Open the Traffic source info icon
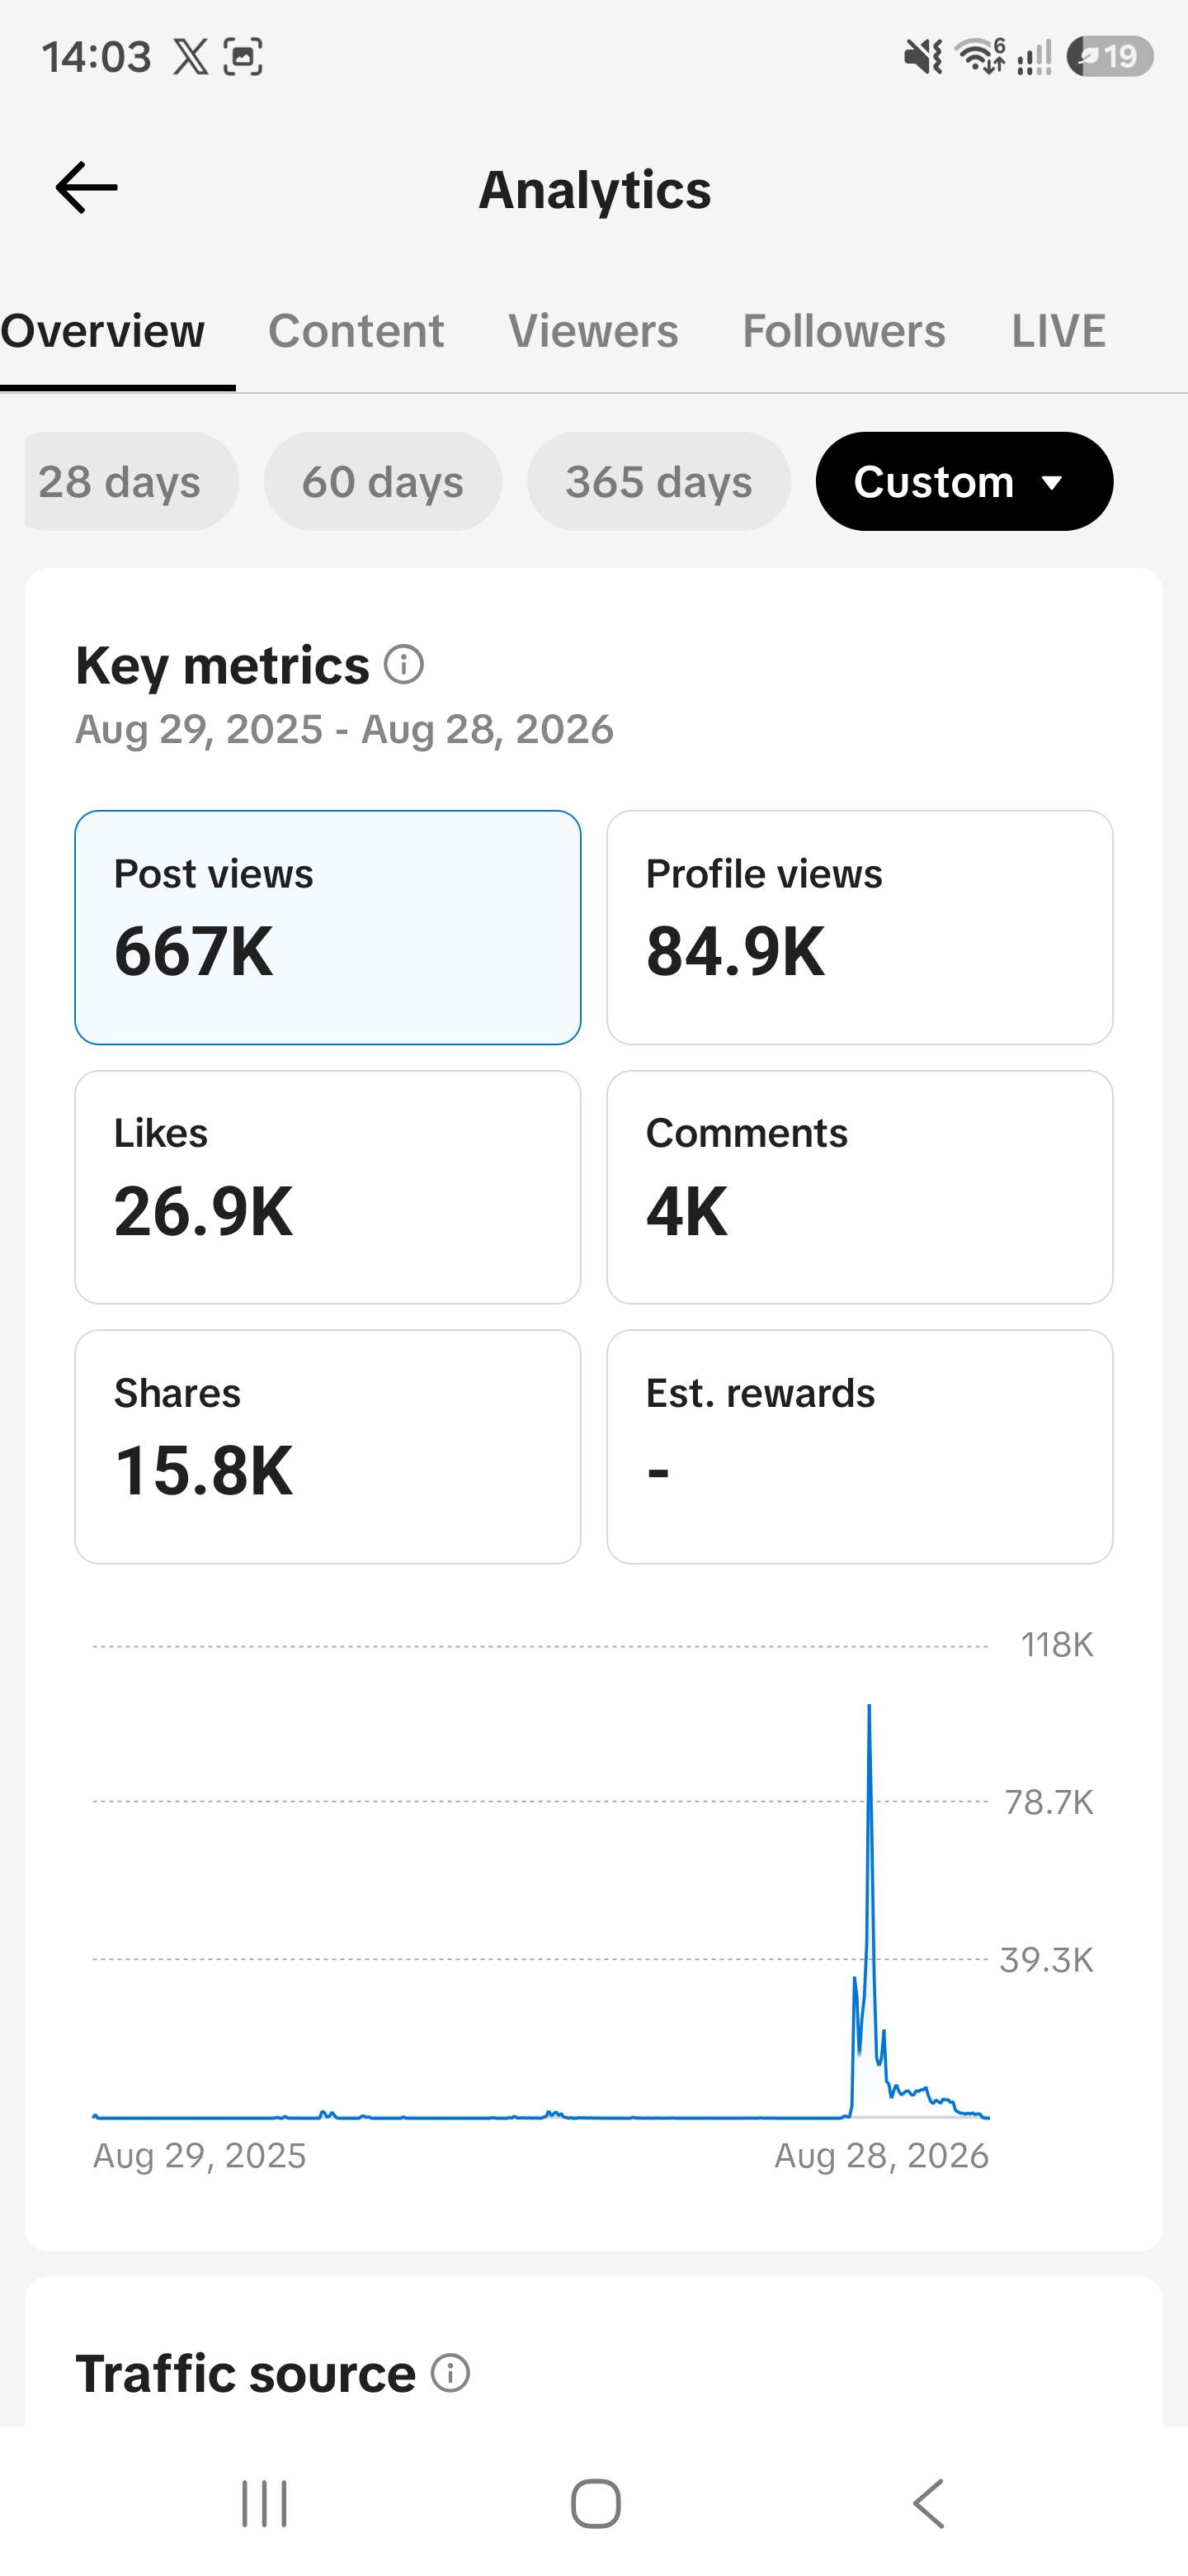Screen dimensions: 1188x2576 pos(450,2372)
